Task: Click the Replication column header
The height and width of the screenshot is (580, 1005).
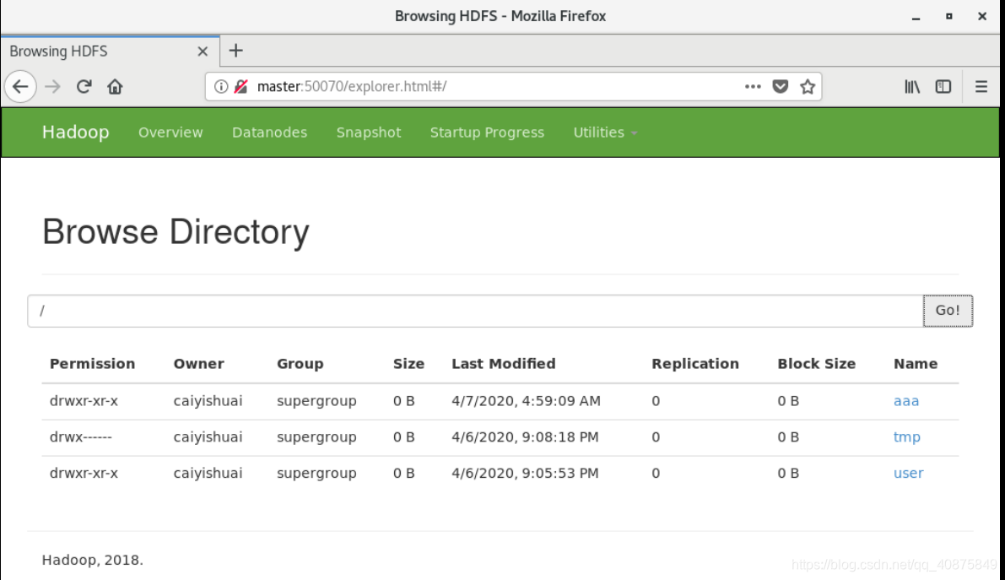Action: (x=695, y=364)
